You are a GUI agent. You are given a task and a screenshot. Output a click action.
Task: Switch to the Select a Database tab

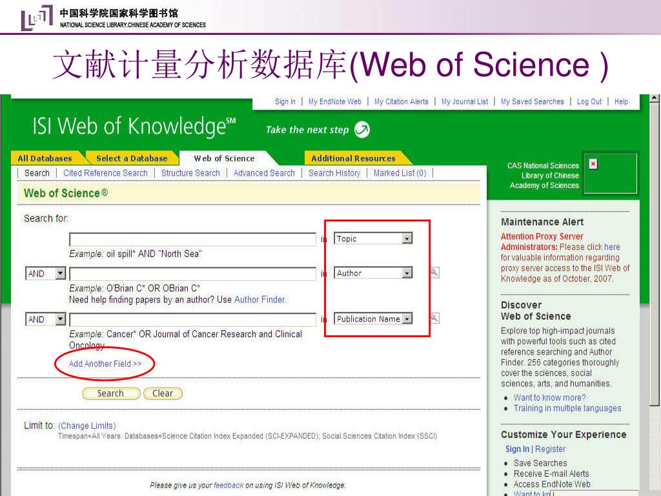point(132,159)
